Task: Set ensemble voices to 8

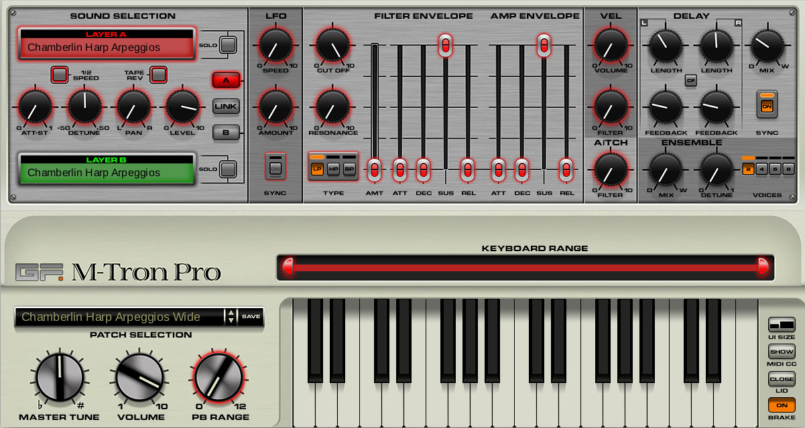Action: tap(788, 169)
